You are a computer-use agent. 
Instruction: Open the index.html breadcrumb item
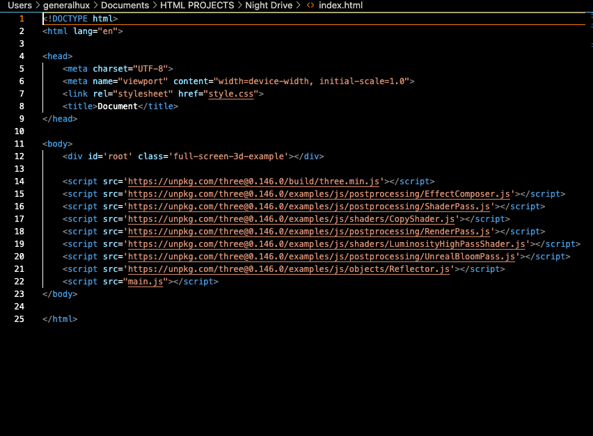click(340, 6)
